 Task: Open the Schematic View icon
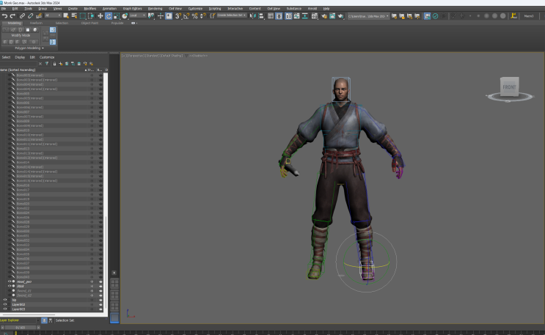[305, 16]
